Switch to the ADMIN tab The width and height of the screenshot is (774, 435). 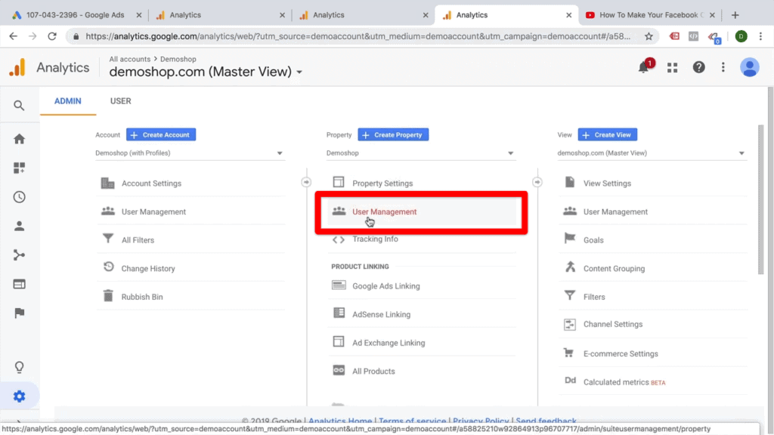click(67, 101)
